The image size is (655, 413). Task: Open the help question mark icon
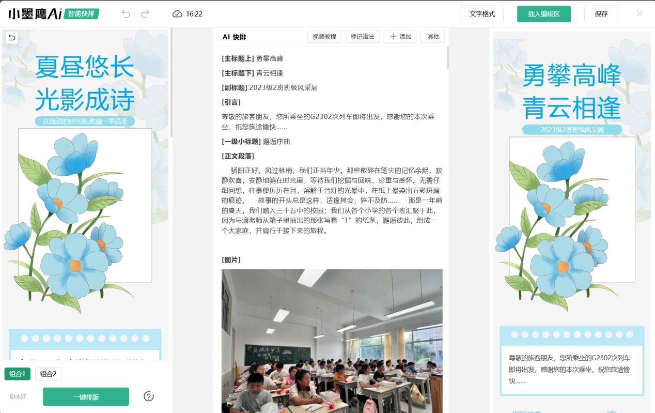[149, 396]
